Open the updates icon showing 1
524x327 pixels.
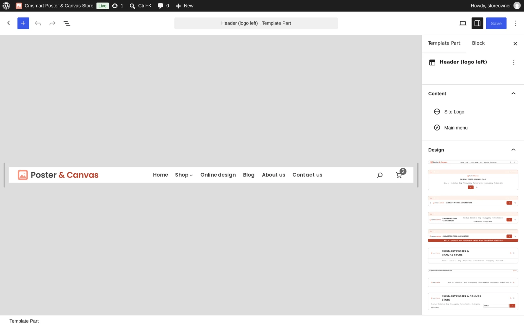pyautogui.click(x=118, y=6)
